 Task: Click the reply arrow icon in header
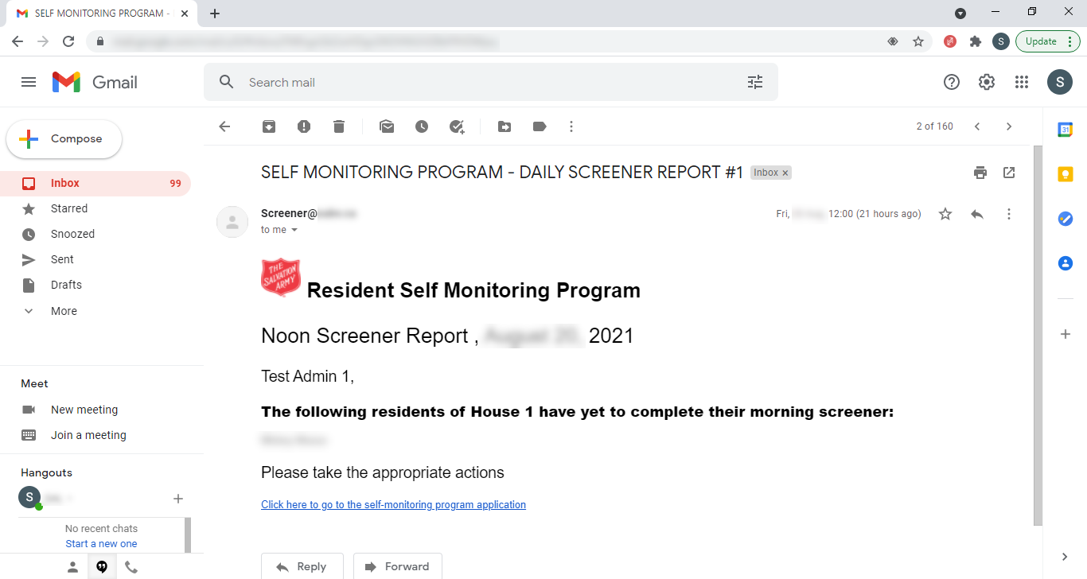977,214
